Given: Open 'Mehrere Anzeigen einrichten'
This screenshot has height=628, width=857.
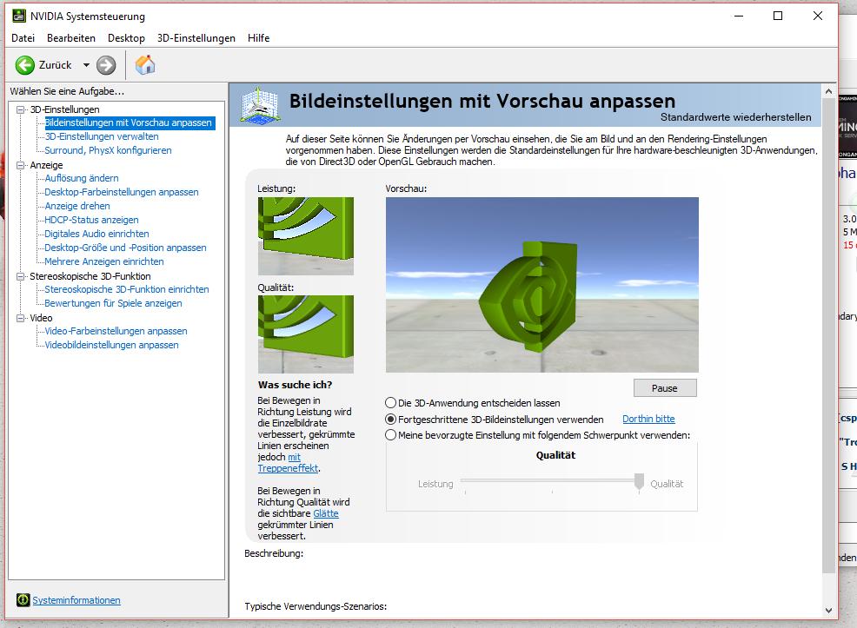Looking at the screenshot, I should 103,261.
